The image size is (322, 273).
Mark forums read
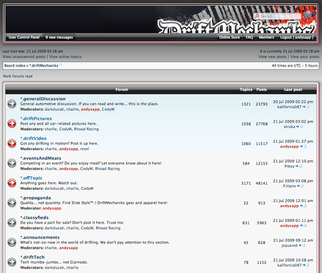click(18, 76)
